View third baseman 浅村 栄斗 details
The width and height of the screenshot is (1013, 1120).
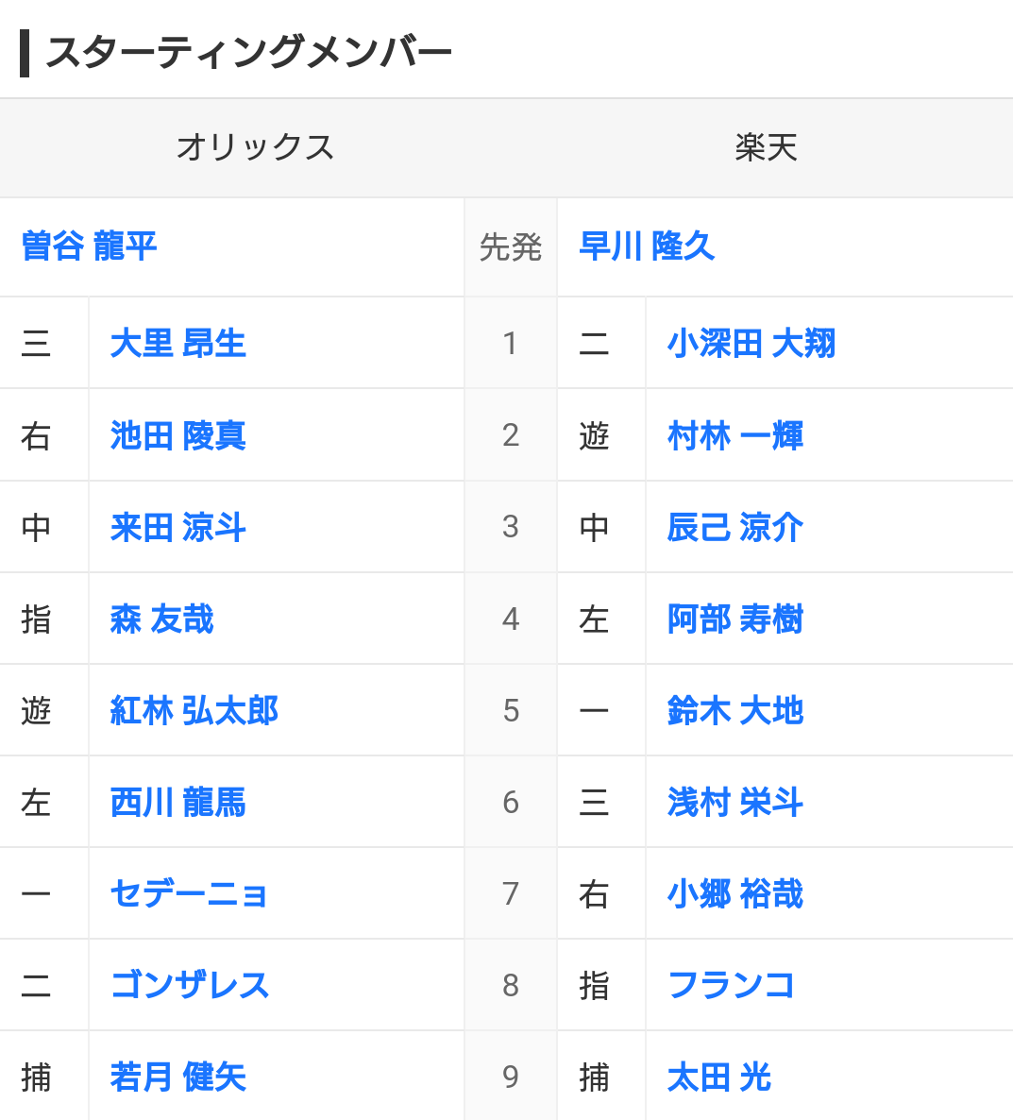[734, 802]
